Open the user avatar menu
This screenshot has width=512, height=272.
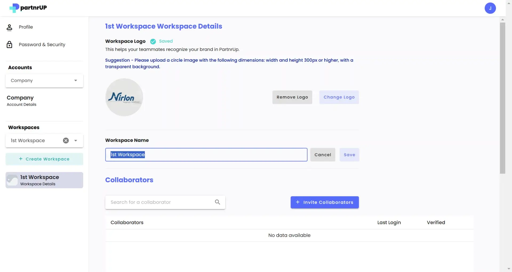click(490, 8)
